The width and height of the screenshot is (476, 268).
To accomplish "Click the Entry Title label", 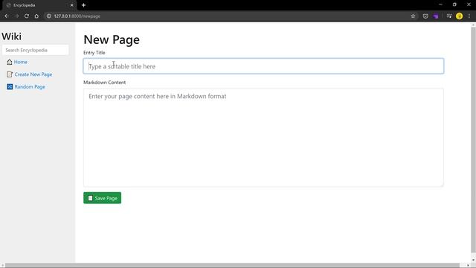I will pyautogui.click(x=94, y=53).
